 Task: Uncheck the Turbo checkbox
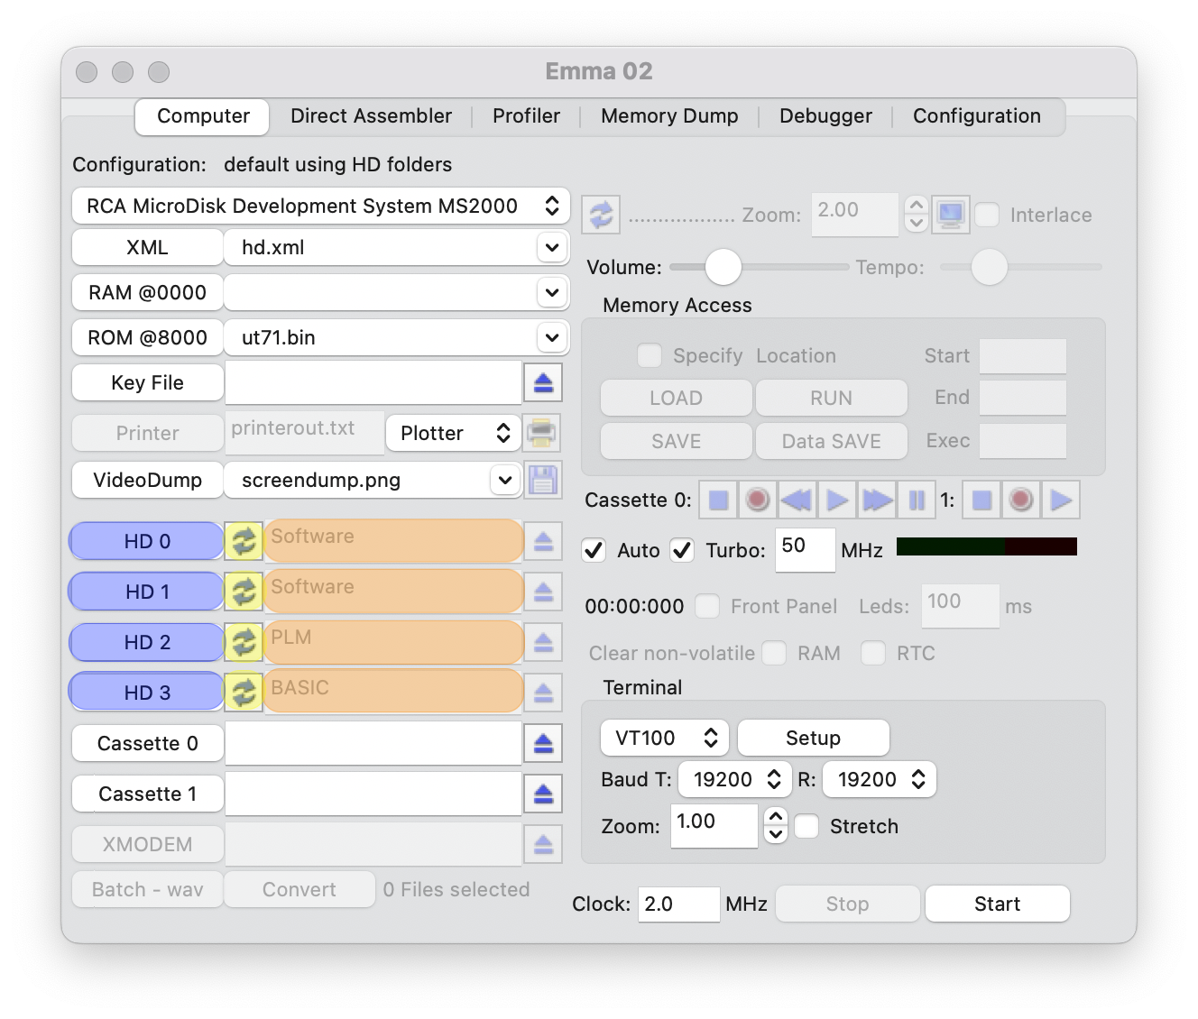[x=683, y=550]
